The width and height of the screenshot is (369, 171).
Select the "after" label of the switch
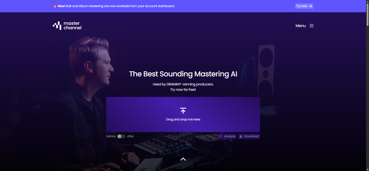[x=130, y=136]
